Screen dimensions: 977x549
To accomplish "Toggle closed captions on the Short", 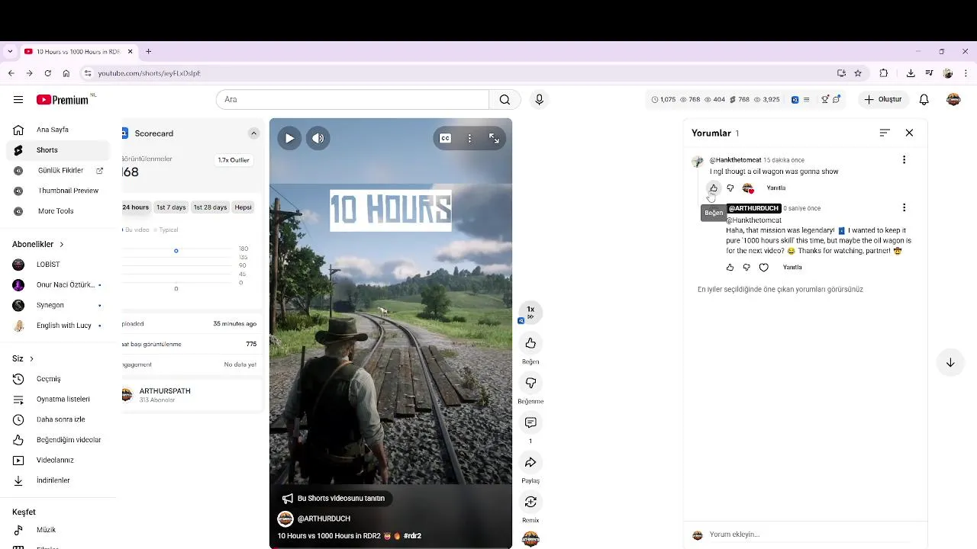I will pyautogui.click(x=445, y=138).
